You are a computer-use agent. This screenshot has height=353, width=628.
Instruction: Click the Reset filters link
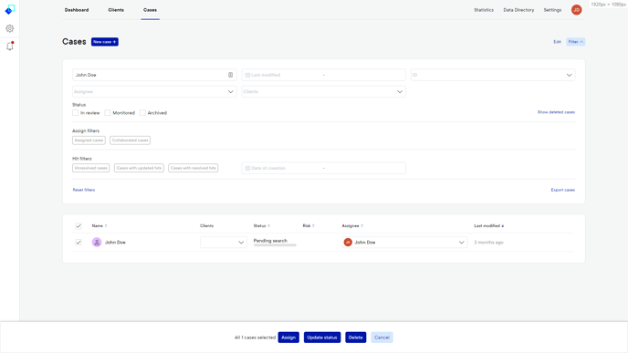click(x=84, y=190)
